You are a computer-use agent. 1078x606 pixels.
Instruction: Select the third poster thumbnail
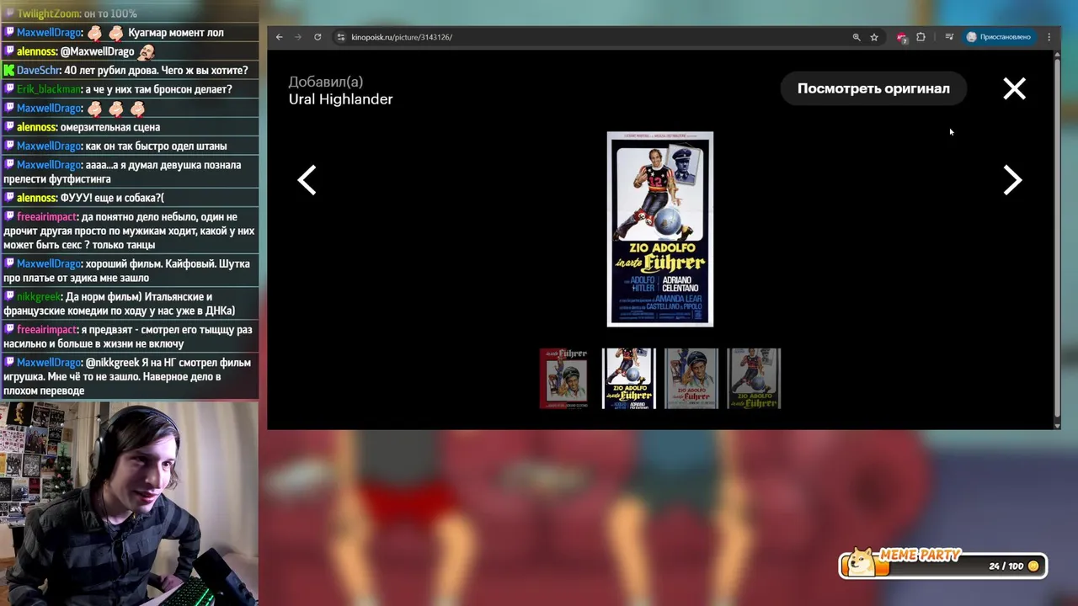(x=691, y=379)
